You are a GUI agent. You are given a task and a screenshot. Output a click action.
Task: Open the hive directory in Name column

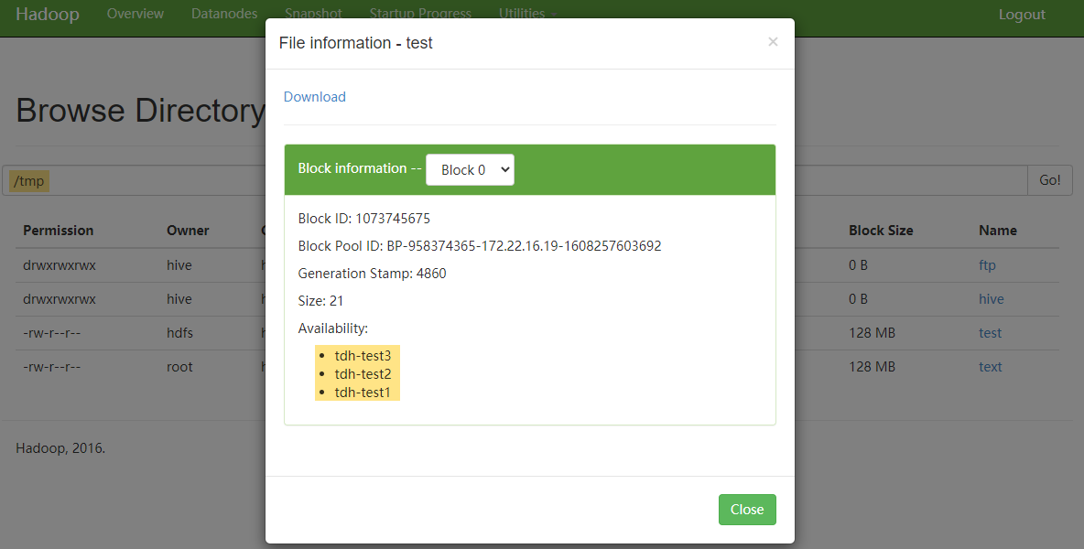(991, 299)
